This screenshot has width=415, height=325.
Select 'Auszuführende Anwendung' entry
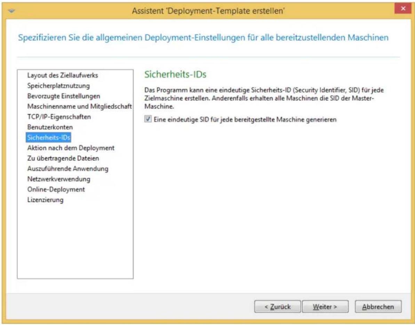coord(68,169)
